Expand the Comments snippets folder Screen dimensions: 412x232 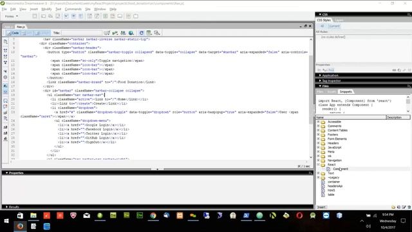pos(318,126)
